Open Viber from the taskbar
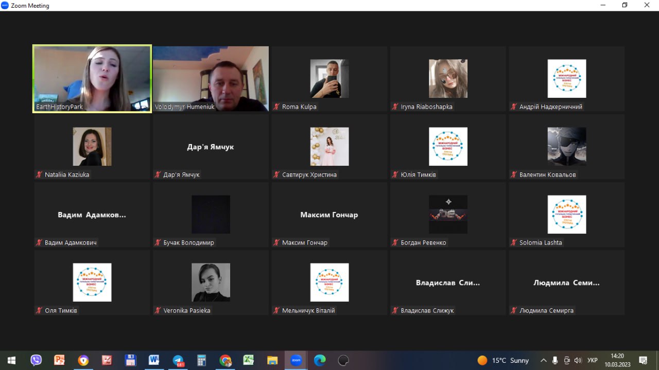The height and width of the screenshot is (370, 659). 36,360
